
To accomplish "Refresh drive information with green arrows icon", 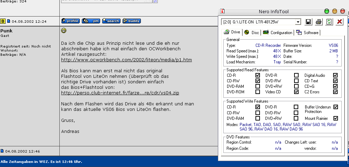I will pyautogui.click(x=329, y=22).
